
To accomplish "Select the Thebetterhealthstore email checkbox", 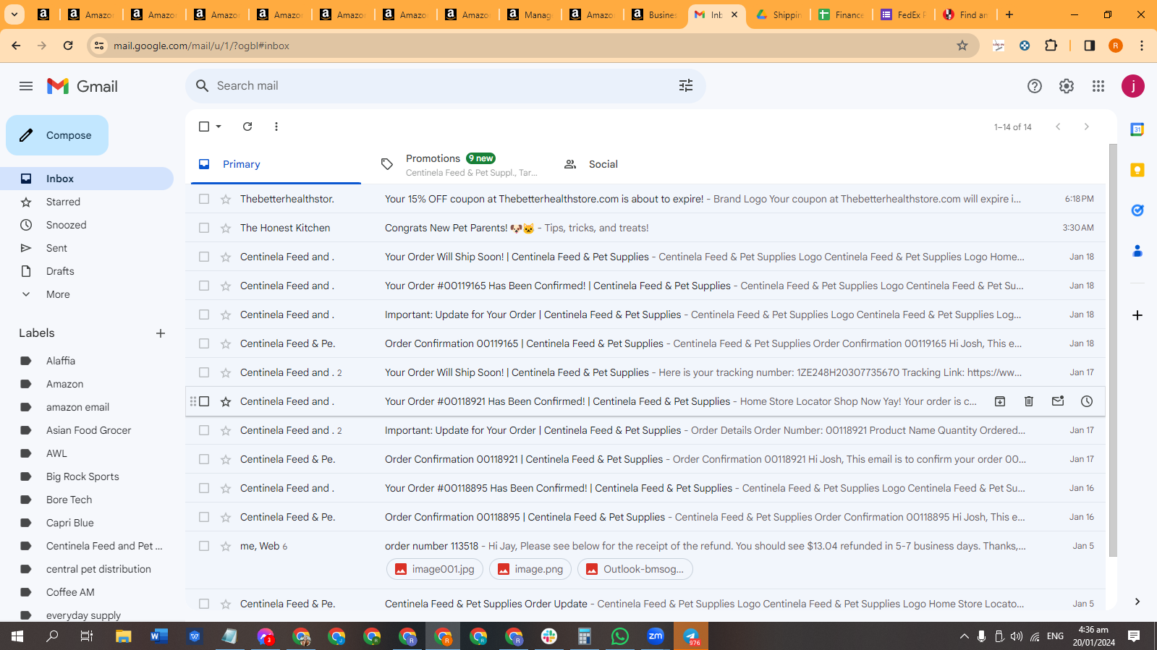I will (x=204, y=199).
